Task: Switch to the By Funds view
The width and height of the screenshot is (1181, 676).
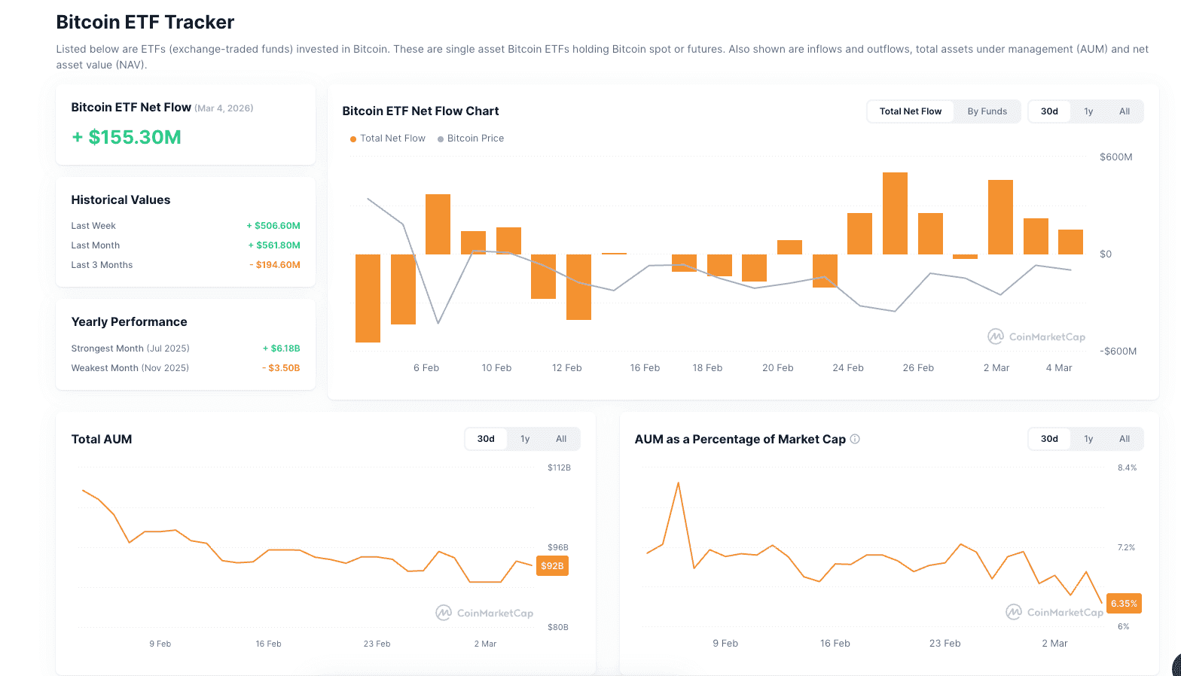Action: 987,111
